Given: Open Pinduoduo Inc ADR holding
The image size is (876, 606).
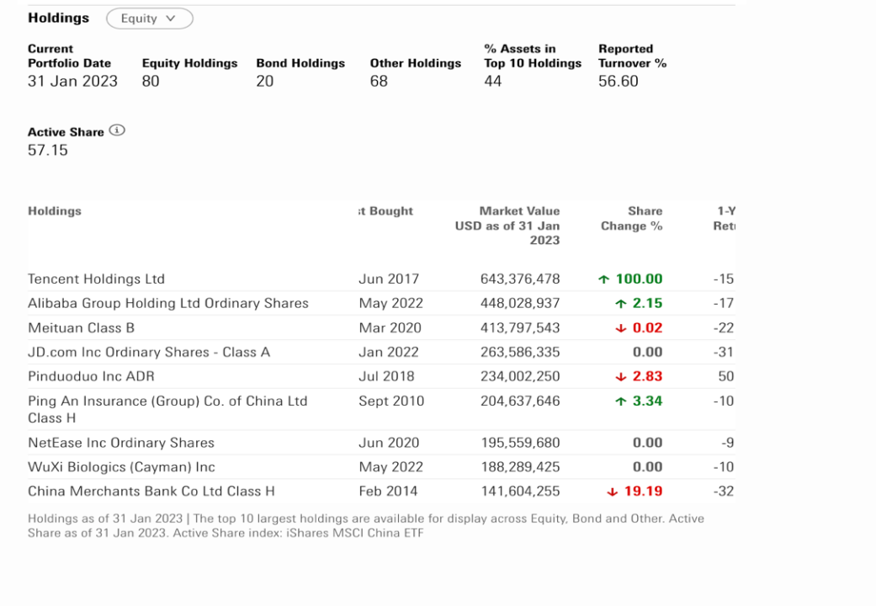Looking at the screenshot, I should tap(91, 376).
